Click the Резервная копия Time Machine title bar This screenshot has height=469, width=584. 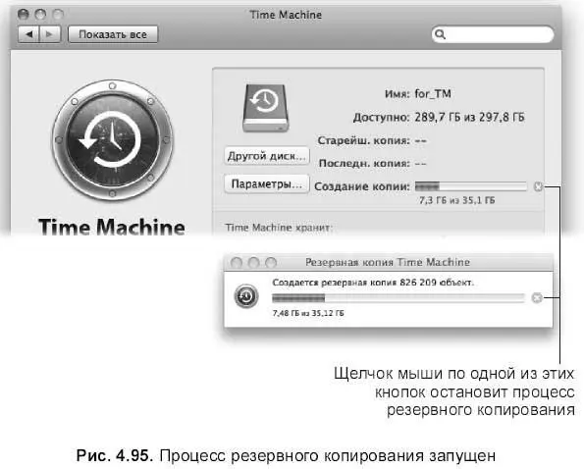389,262
